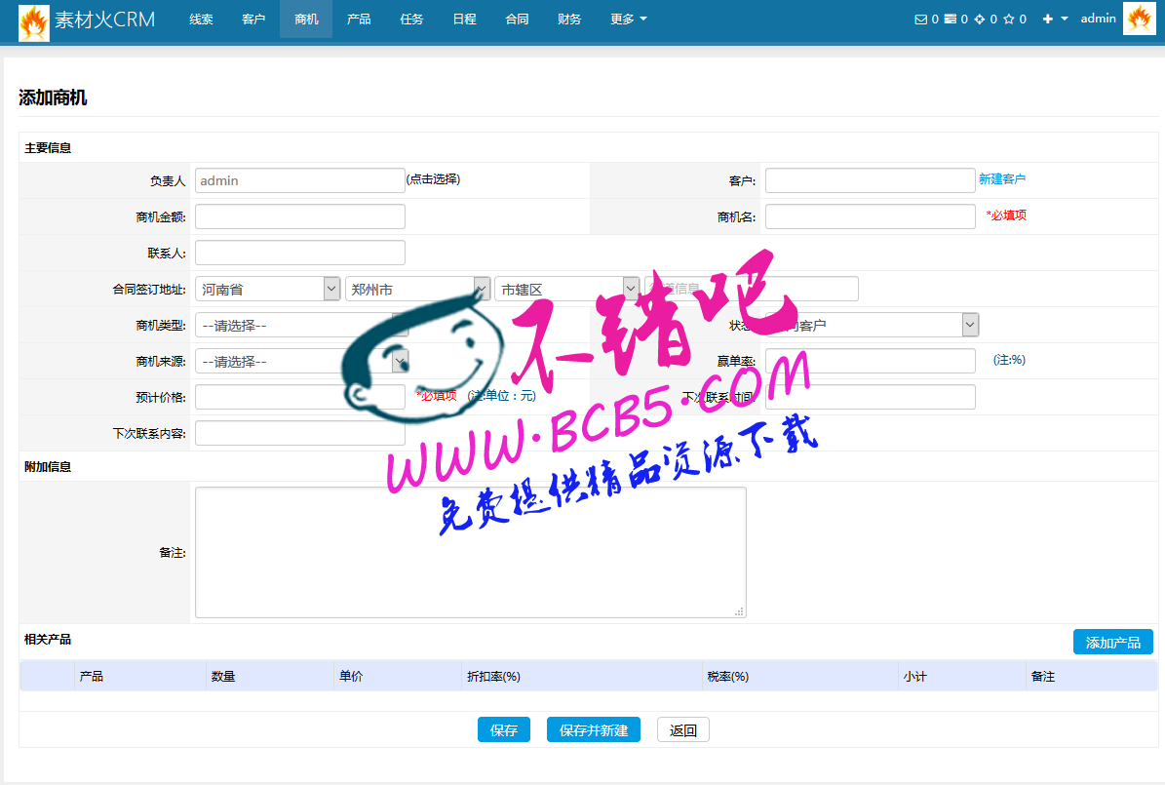
Task: Click the 税率(%) column header
Action: tap(728, 677)
